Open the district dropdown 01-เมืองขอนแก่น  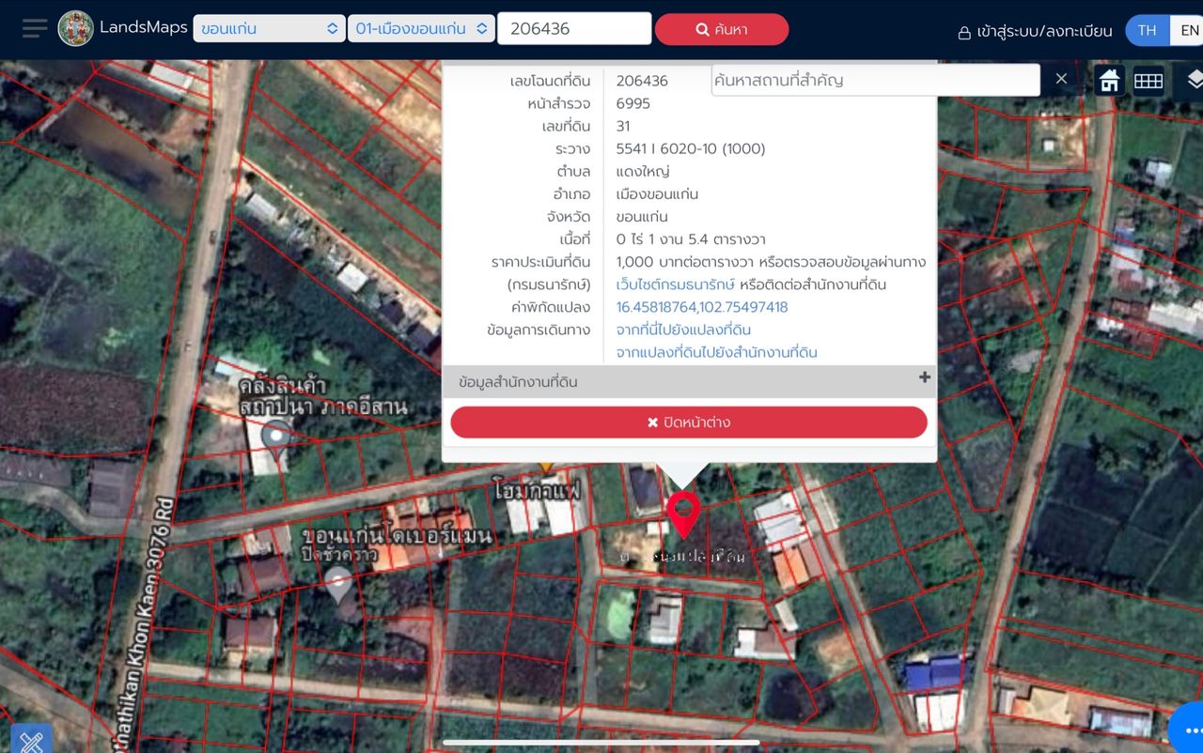tap(421, 29)
